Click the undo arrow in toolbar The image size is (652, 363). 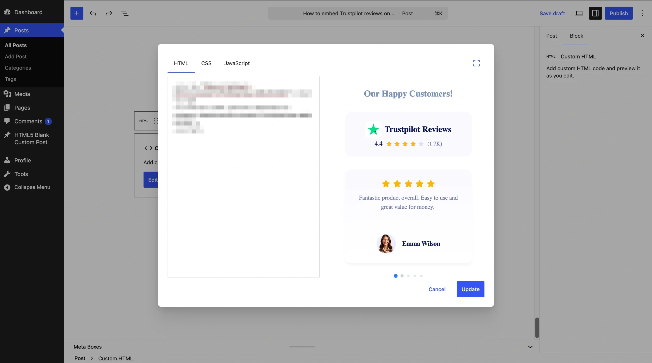pos(93,13)
